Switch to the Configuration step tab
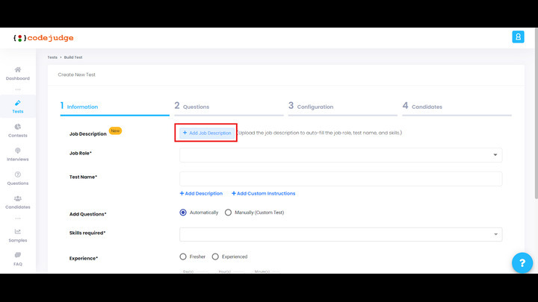Image resolution: width=538 pixels, height=302 pixels. tap(311, 107)
